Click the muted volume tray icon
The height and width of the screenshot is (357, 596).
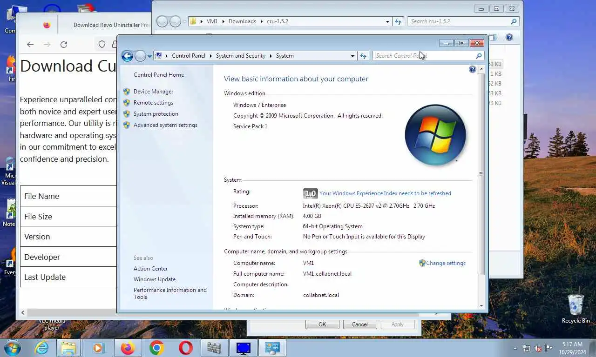pyautogui.click(x=538, y=348)
